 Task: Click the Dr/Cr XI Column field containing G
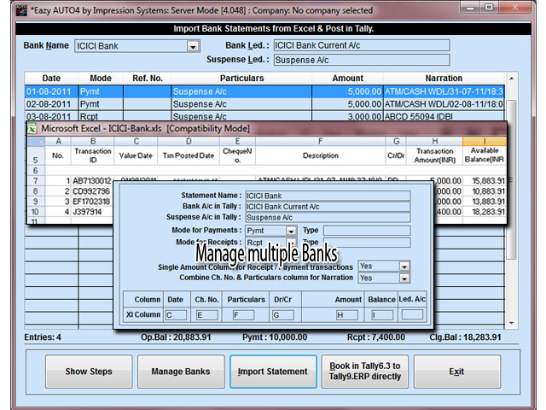(282, 315)
